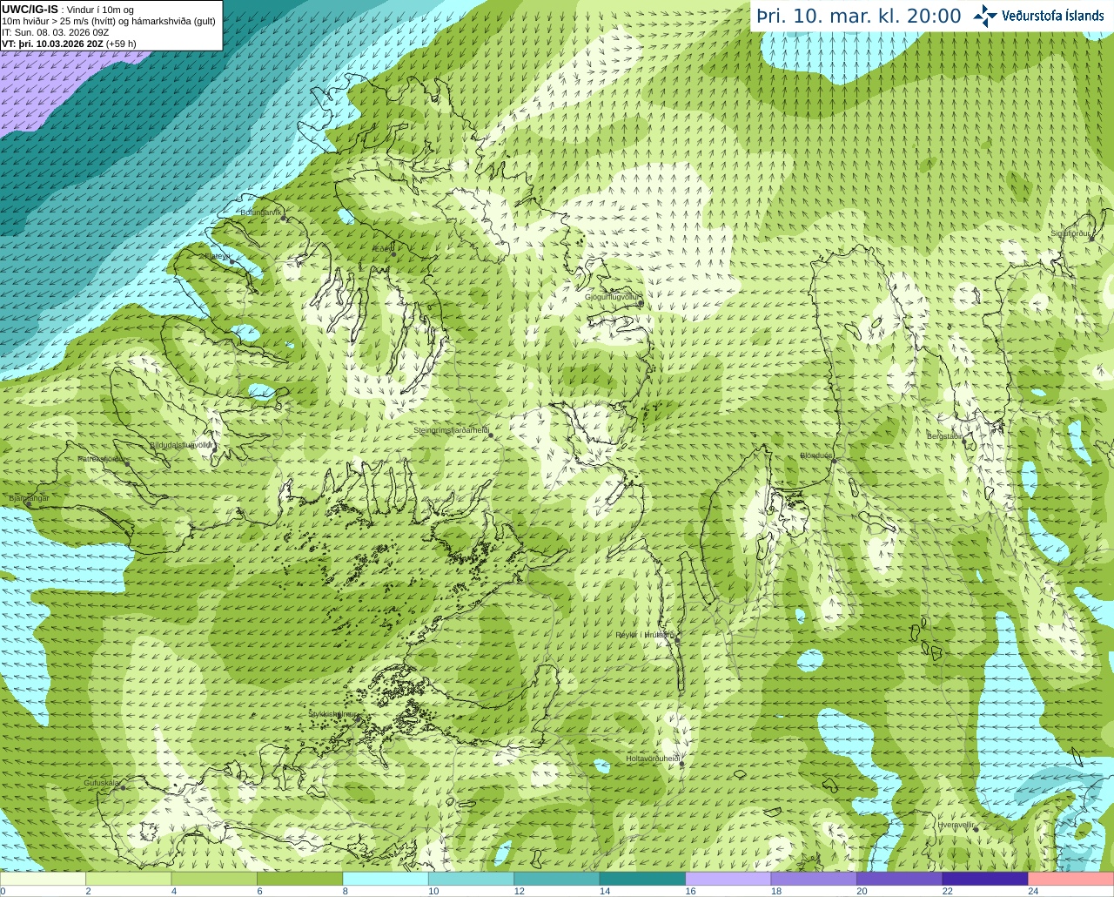Click the 10m hviður > 25 m/s legend line
1114x897 pixels.
109,21
